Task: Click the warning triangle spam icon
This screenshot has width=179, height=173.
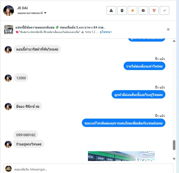Action: click(111, 11)
